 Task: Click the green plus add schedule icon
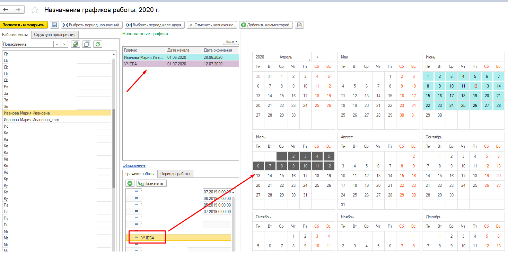(x=130, y=183)
